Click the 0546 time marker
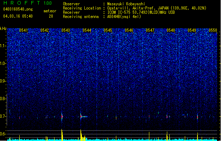 click(x=129, y=30)
